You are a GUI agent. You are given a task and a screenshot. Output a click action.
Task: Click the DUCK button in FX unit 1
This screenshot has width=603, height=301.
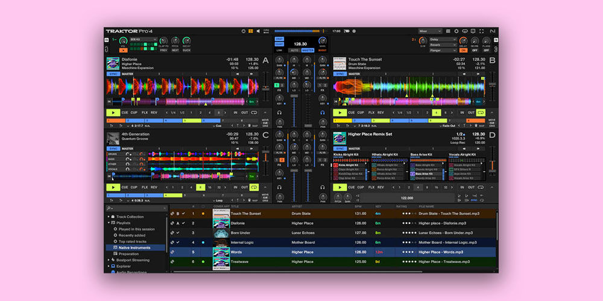click(186, 51)
